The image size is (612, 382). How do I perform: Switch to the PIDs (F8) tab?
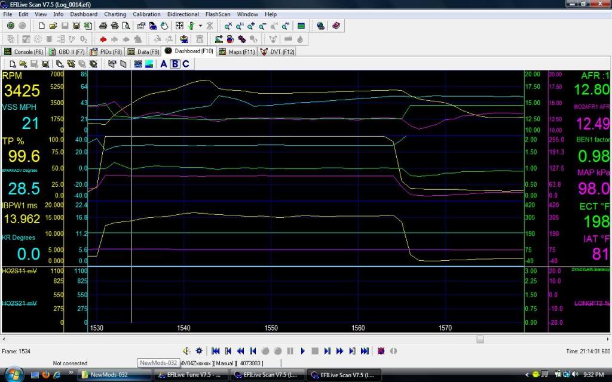point(106,51)
